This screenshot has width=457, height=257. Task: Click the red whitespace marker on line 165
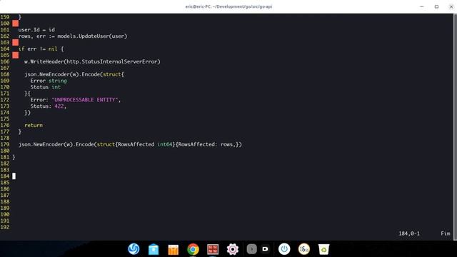16,56
